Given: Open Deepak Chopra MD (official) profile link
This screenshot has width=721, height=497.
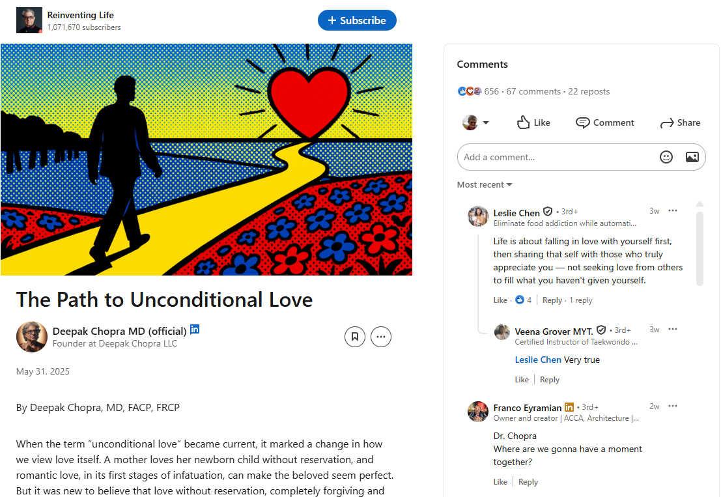Looking at the screenshot, I should 120,331.
